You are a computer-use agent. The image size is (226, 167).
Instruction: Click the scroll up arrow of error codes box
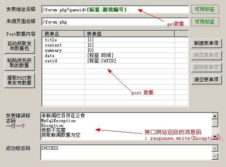215,116
